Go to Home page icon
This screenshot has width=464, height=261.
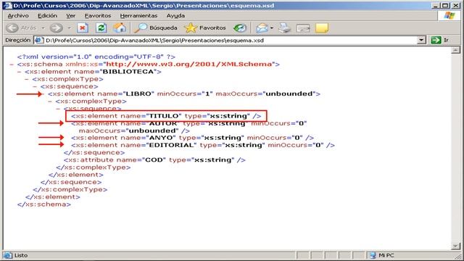tap(120, 28)
